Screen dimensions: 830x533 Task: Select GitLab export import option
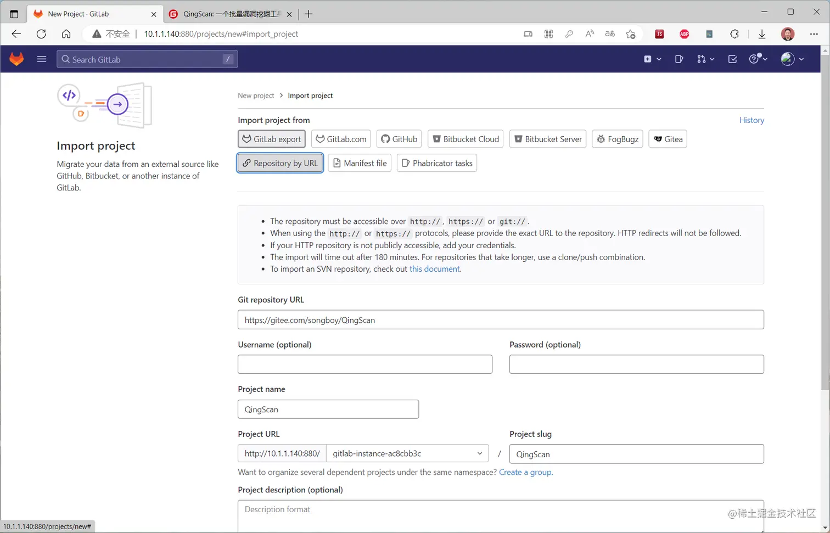click(x=272, y=139)
